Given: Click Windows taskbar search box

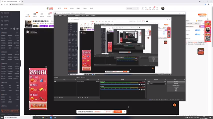Looking at the screenshot, I should 18,118.
